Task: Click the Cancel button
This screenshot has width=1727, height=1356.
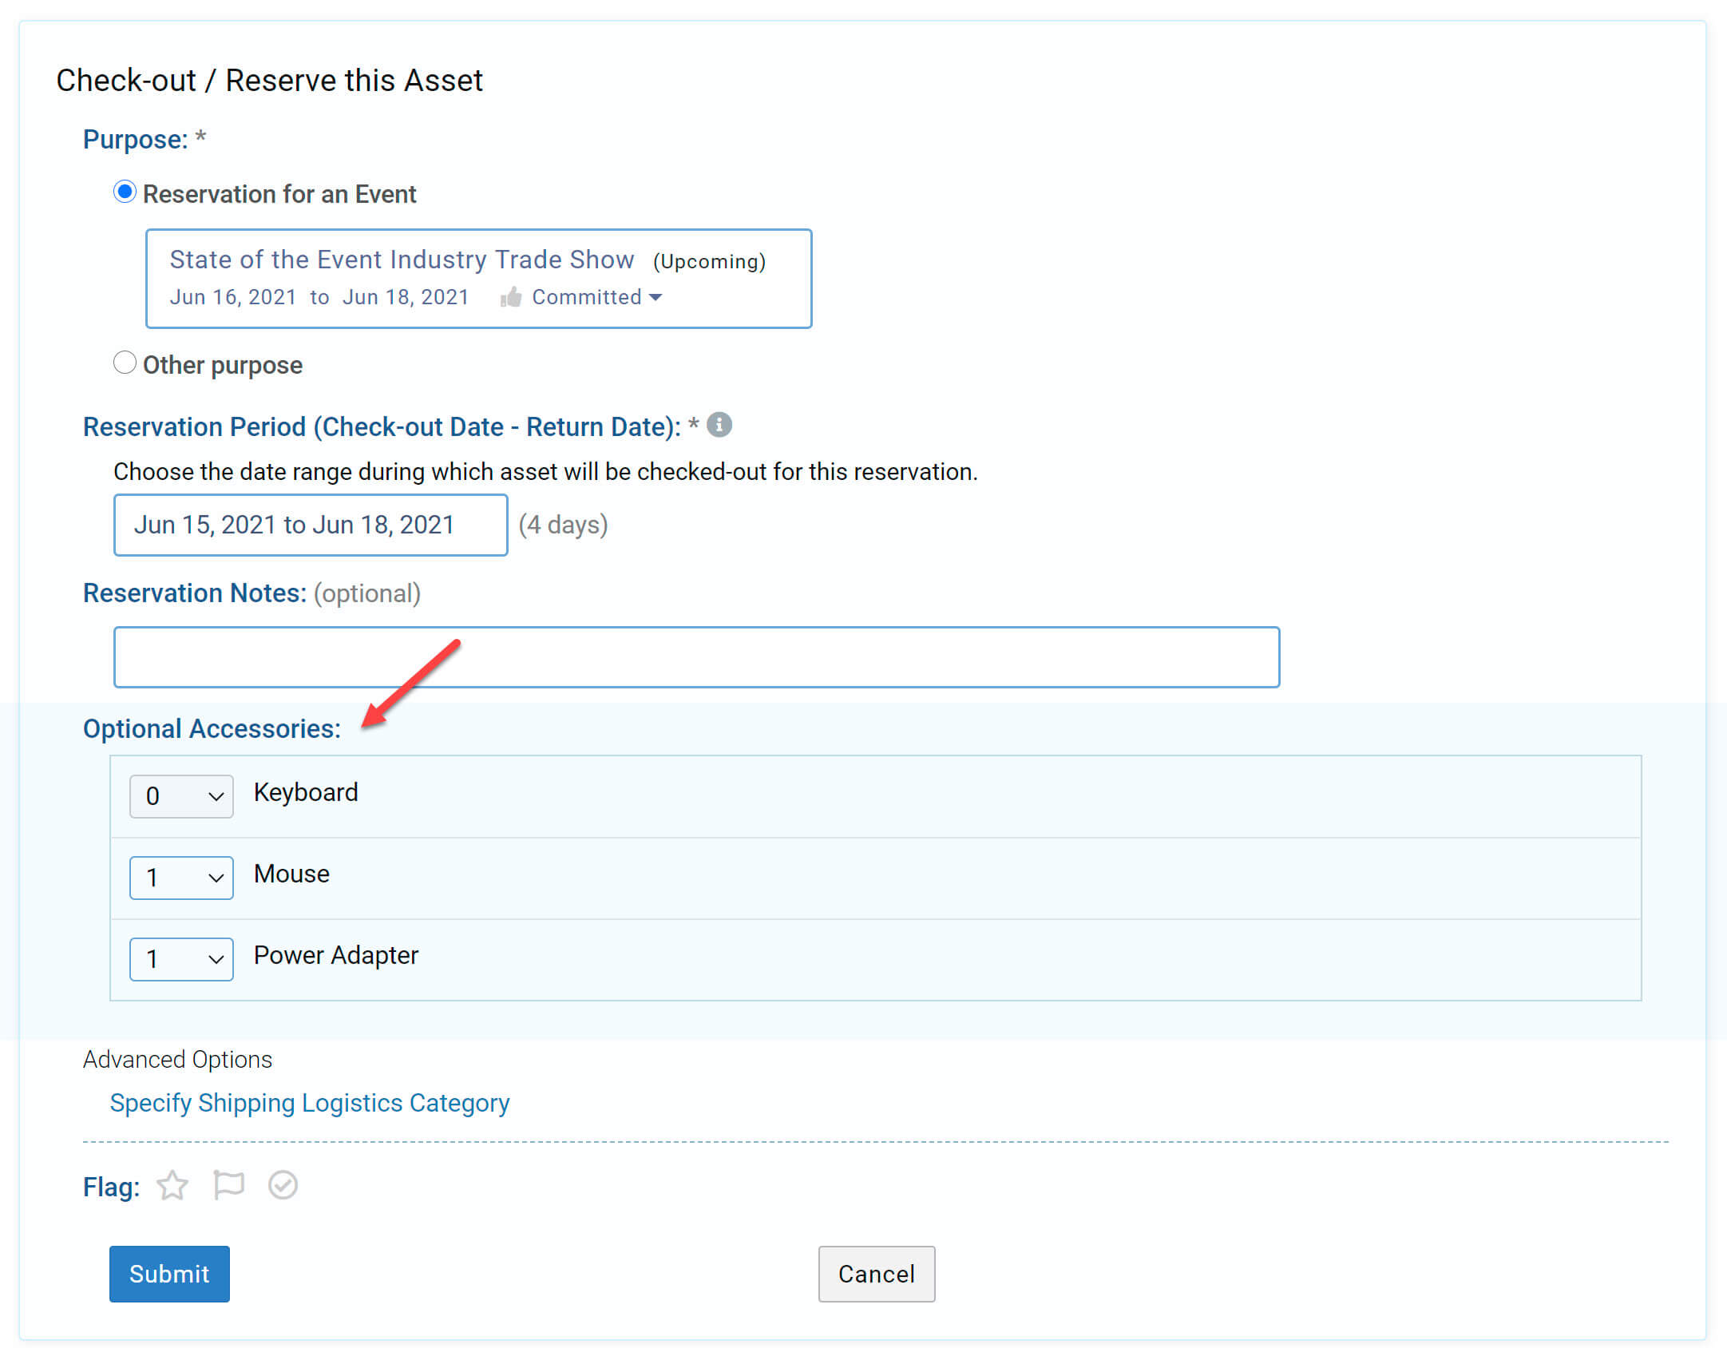Action: click(876, 1274)
